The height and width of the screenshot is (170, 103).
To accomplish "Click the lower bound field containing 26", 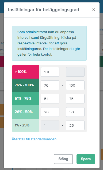I will pos(50,112).
